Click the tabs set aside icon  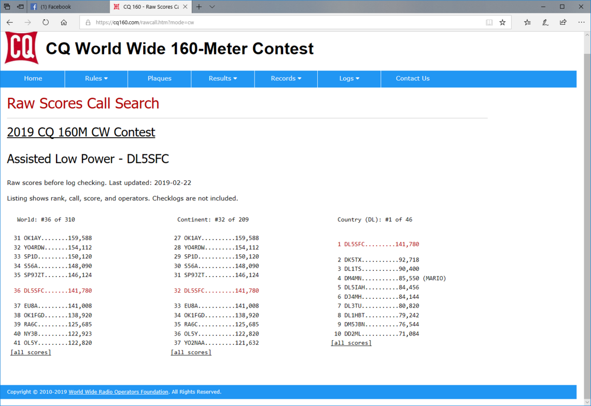pos(7,7)
